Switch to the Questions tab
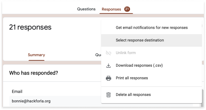This screenshot has height=110, width=206. (86, 9)
